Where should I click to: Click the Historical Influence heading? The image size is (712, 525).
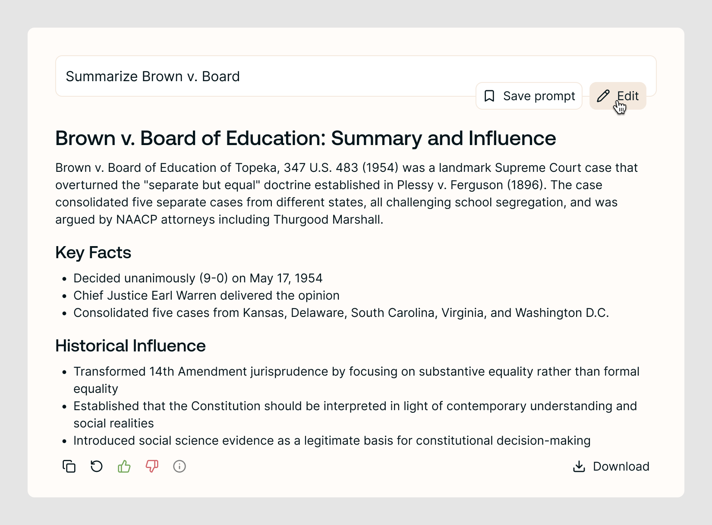(130, 346)
